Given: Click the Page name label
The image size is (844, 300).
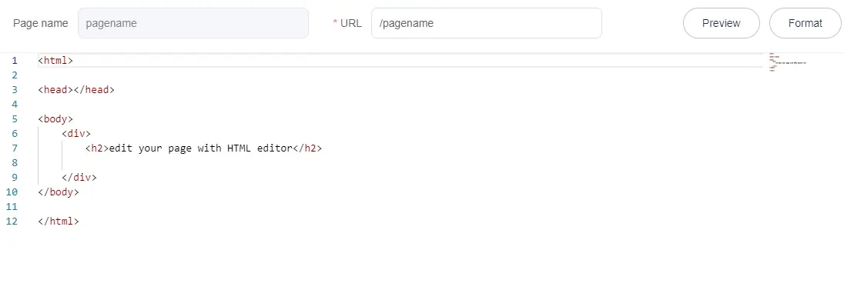Looking at the screenshot, I should 40,23.
